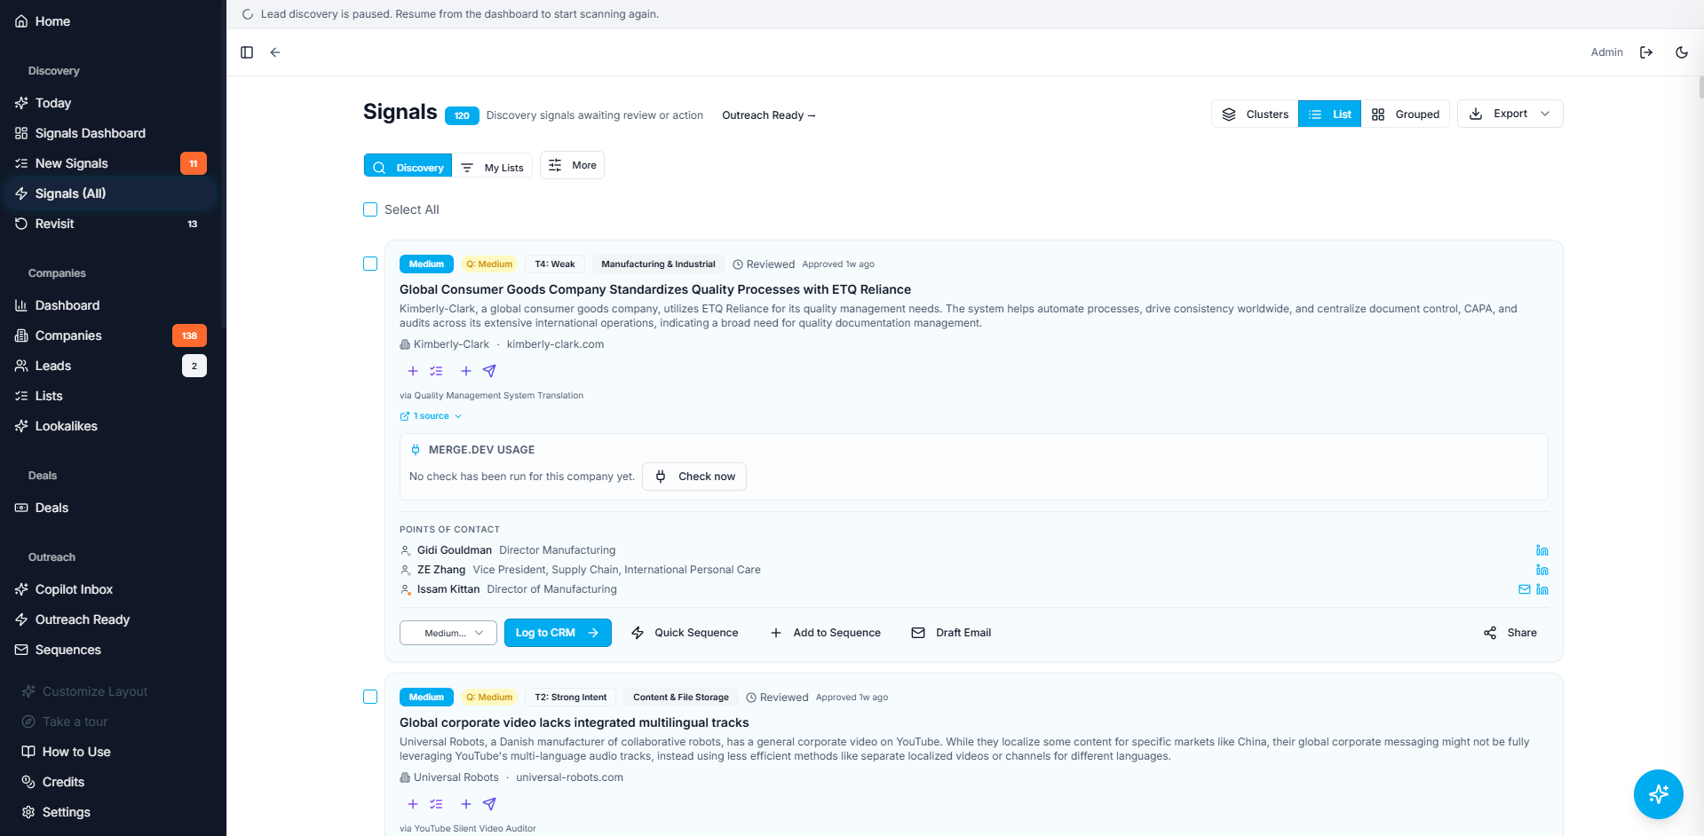The height and width of the screenshot is (836, 1704).
Task: Click the Settings gear icon in sidebar
Action: coord(28,812)
